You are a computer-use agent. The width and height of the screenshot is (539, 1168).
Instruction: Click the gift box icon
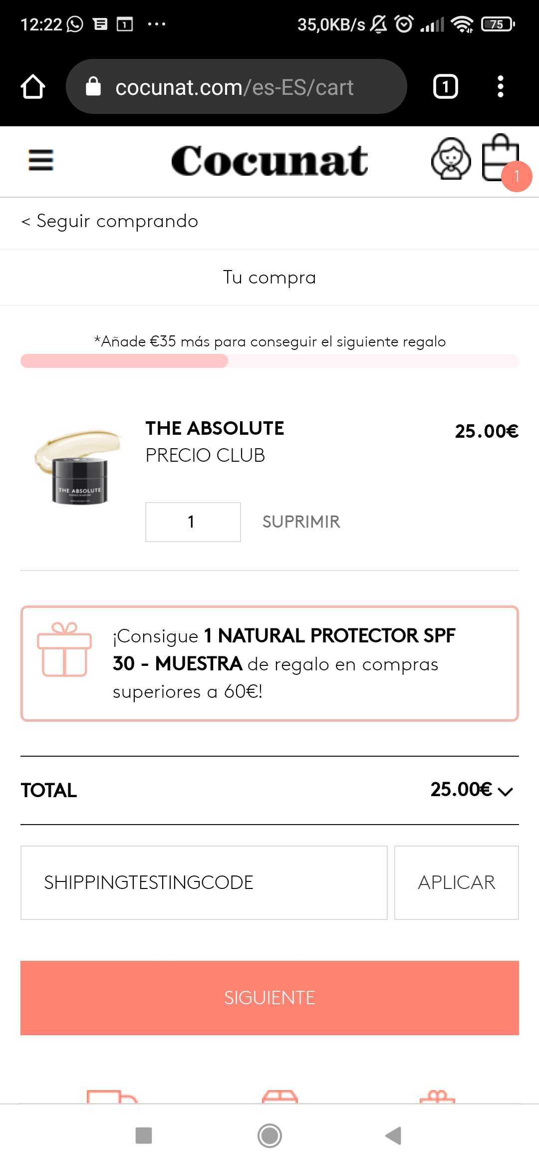click(64, 649)
